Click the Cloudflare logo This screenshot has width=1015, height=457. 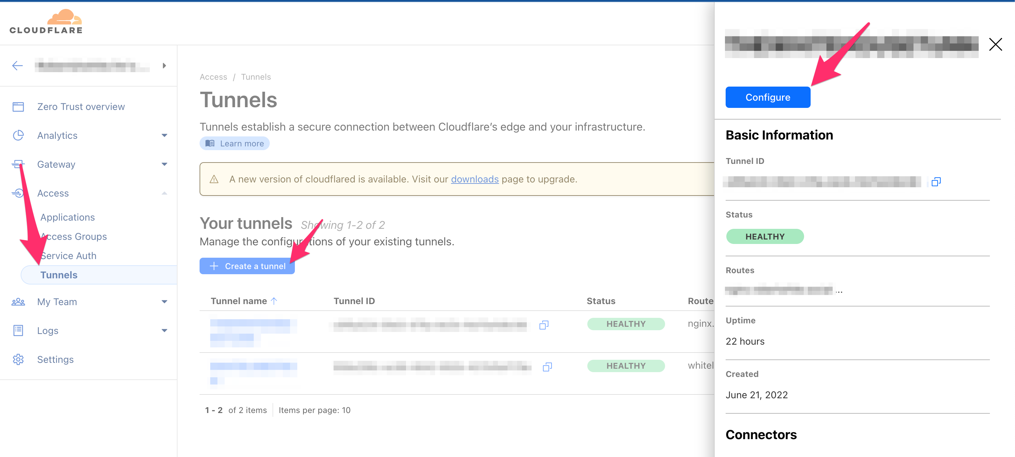pyautogui.click(x=46, y=22)
